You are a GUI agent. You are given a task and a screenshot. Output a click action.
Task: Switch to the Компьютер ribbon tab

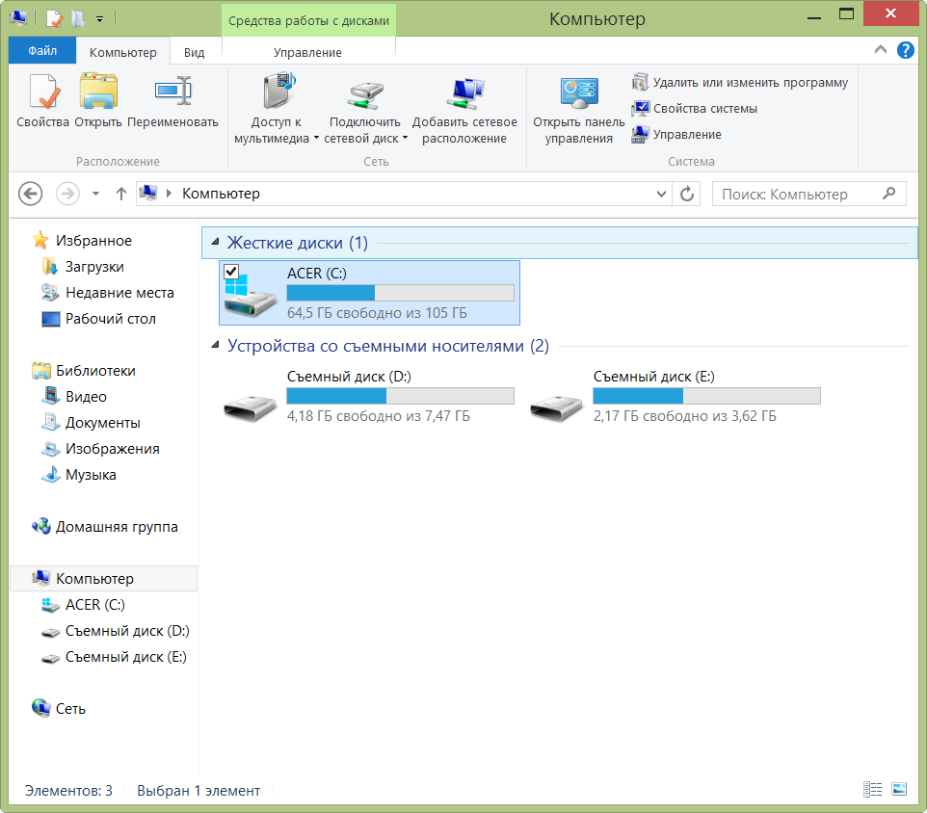pyautogui.click(x=123, y=52)
